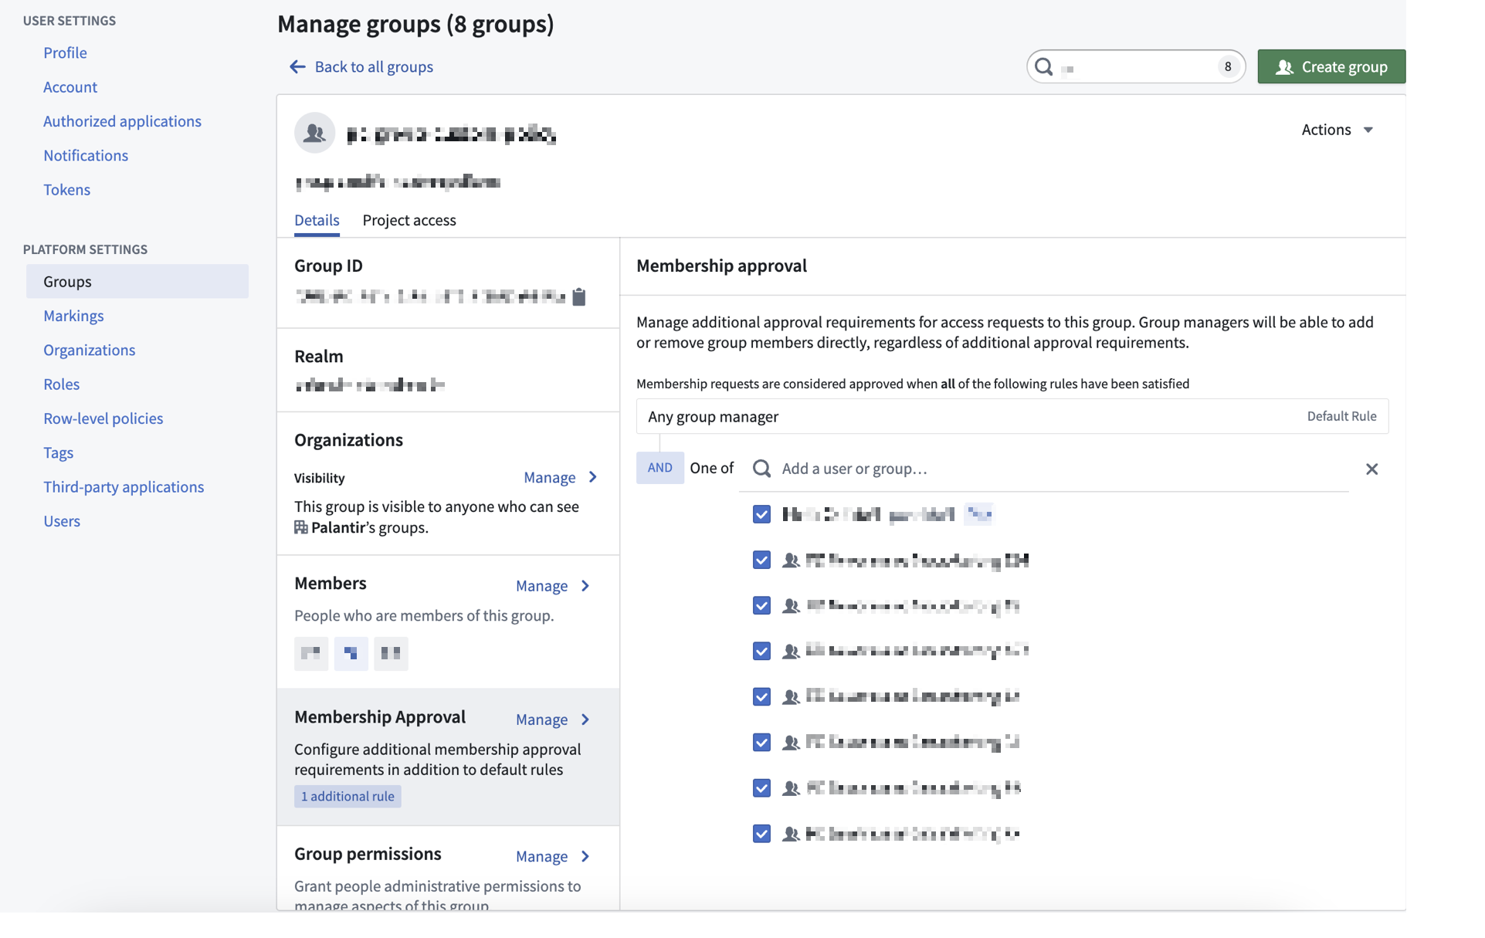Focus the groups search input field

point(1136,67)
